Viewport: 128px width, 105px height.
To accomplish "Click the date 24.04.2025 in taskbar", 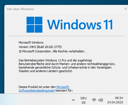I will pyautogui.click(x=115, y=102).
